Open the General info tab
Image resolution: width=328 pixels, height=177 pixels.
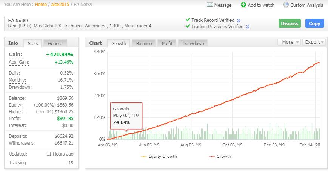coord(55,43)
